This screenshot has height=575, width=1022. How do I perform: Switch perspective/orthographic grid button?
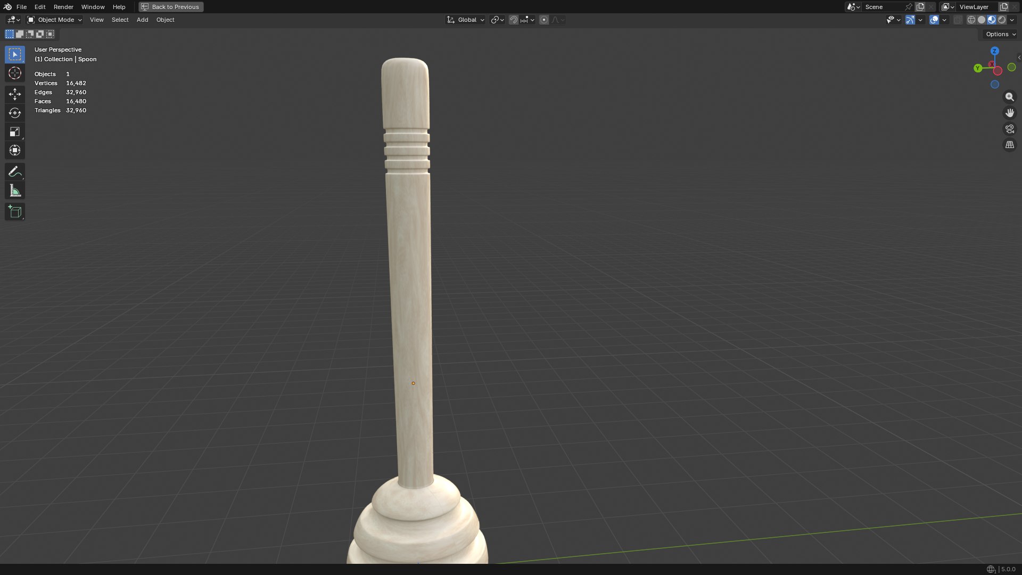point(1009,145)
